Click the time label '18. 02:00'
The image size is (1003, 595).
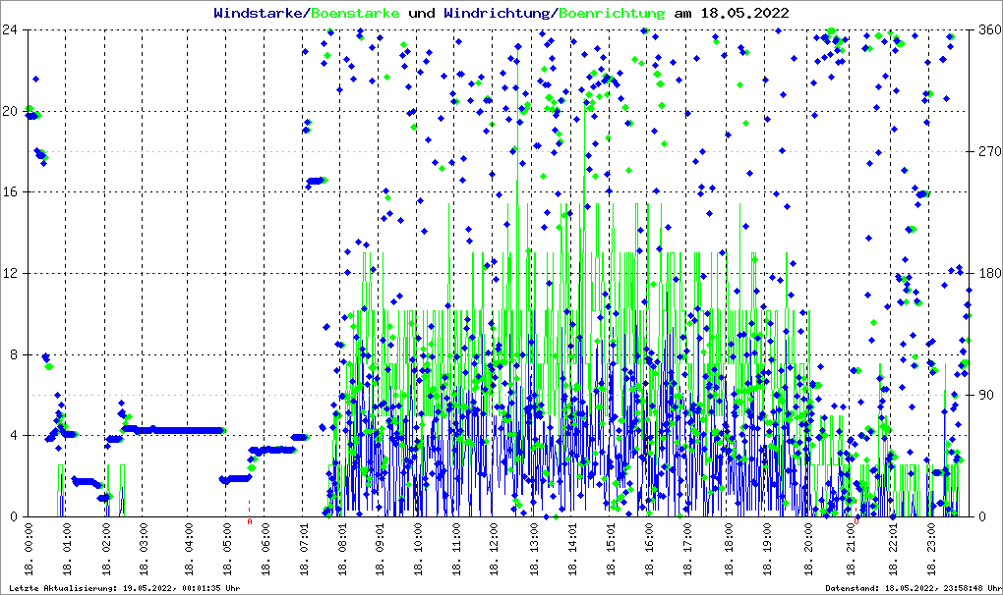click(106, 549)
